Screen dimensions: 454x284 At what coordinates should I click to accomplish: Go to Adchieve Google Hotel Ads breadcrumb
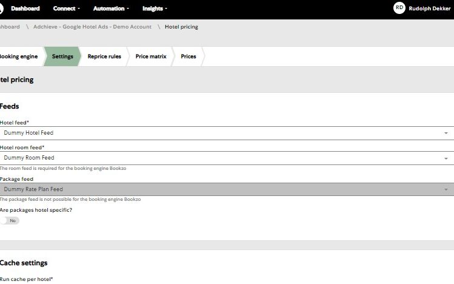pos(92,27)
